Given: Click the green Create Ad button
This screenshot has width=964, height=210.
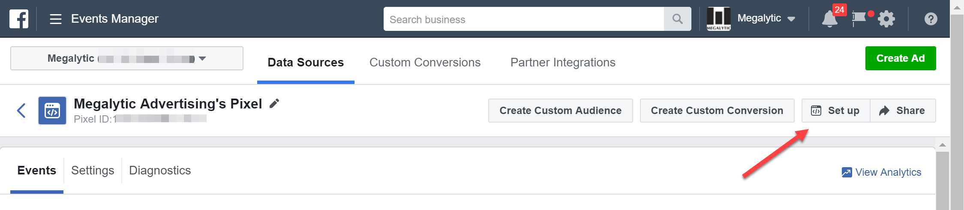Looking at the screenshot, I should pos(900,58).
